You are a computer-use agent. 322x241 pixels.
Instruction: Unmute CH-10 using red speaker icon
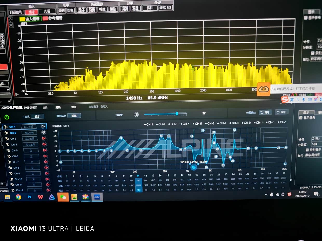[48, 179]
